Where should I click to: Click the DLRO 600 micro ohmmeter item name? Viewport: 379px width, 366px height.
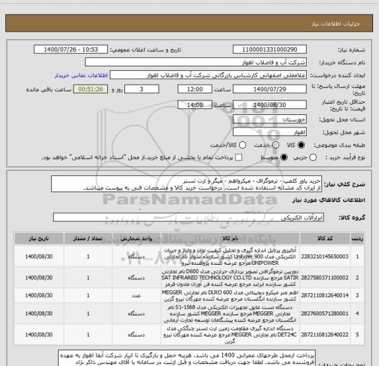click(x=230, y=296)
